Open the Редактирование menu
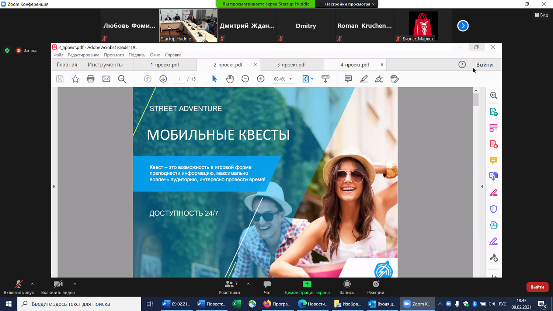Viewport: 553px width, 311px height. coord(84,55)
